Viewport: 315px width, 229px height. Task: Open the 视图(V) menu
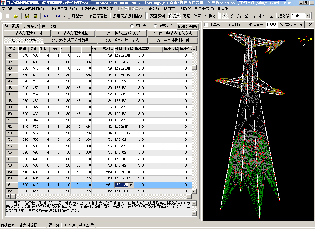(x=169, y=9)
